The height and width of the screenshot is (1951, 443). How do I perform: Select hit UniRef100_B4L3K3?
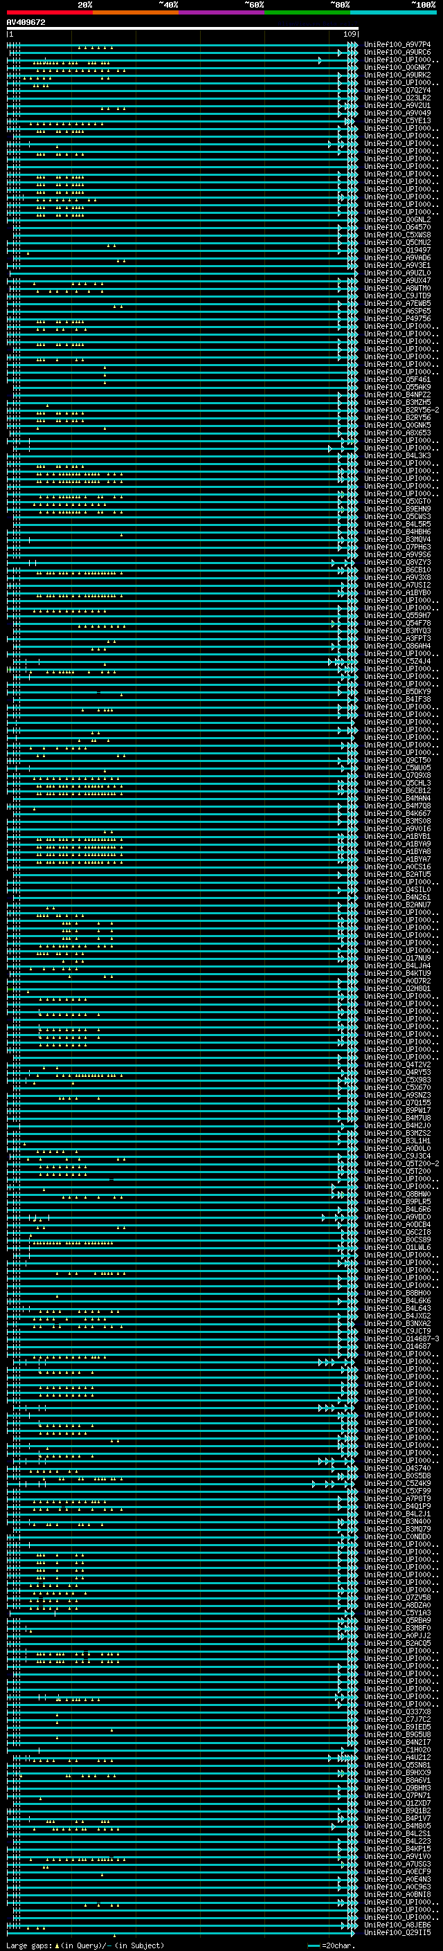[x=397, y=456]
